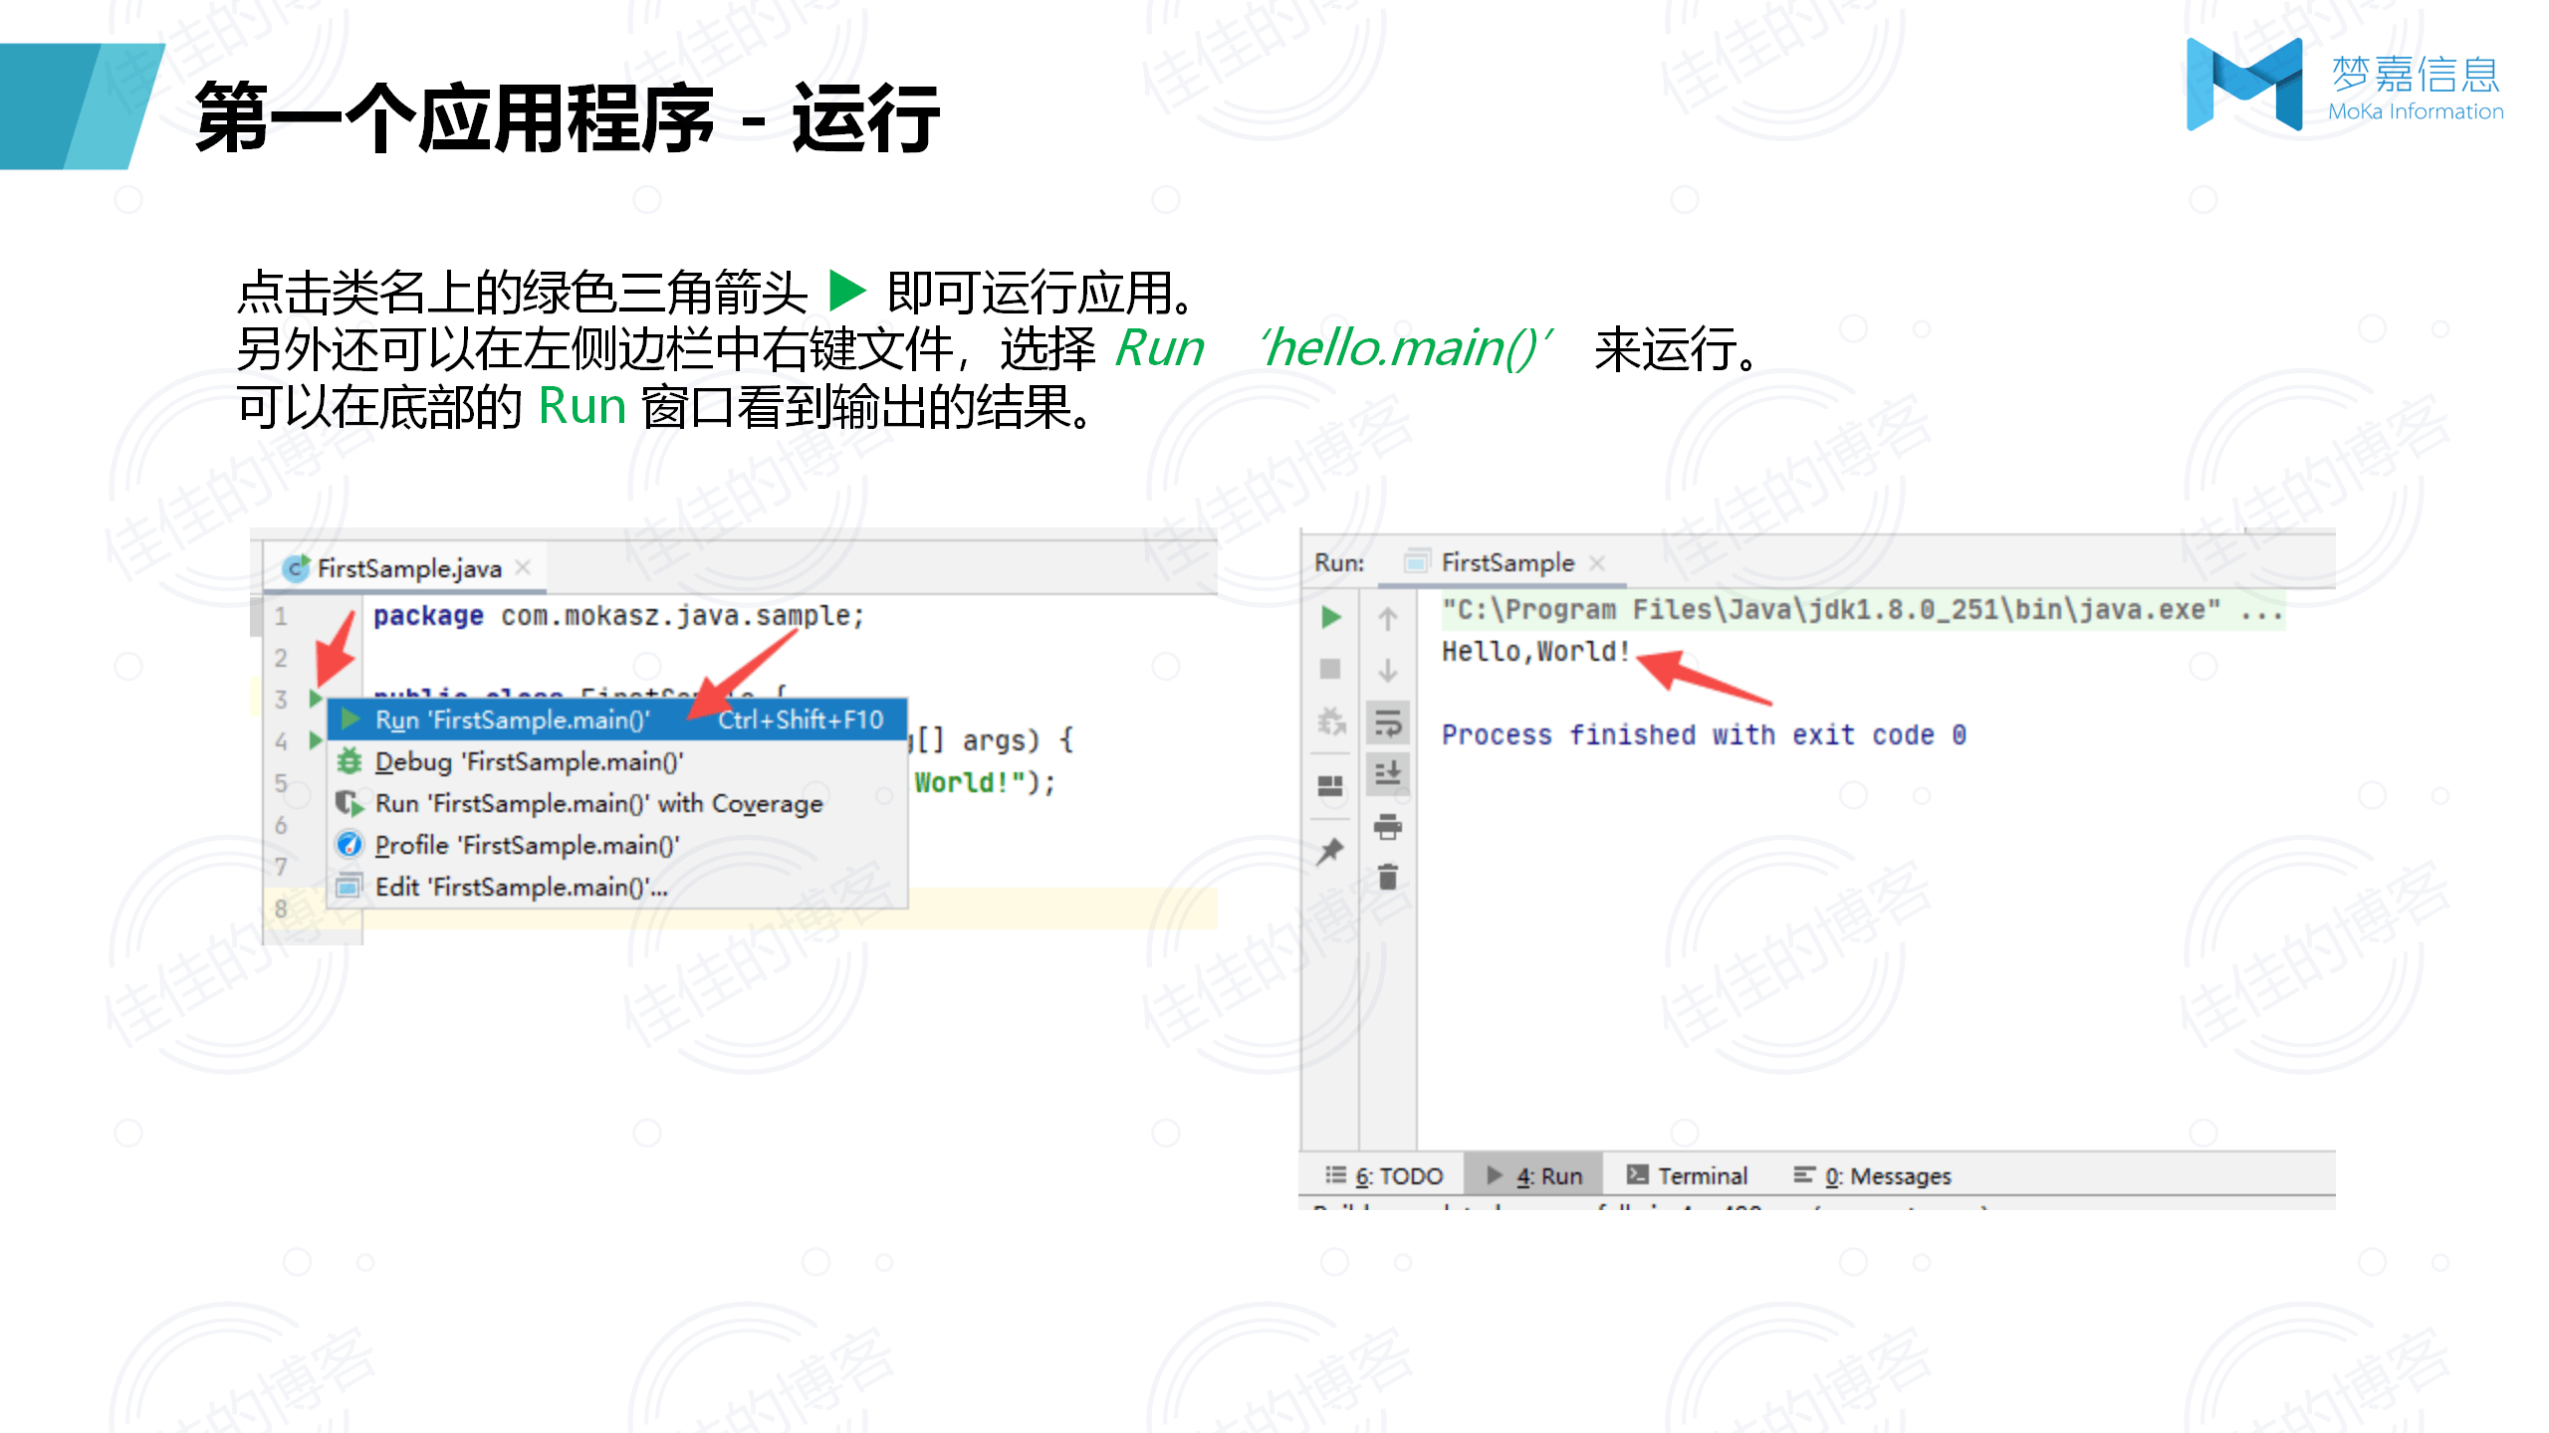The image size is (2549, 1433).
Task: Click the Hello,World! output line
Action: tap(1534, 652)
